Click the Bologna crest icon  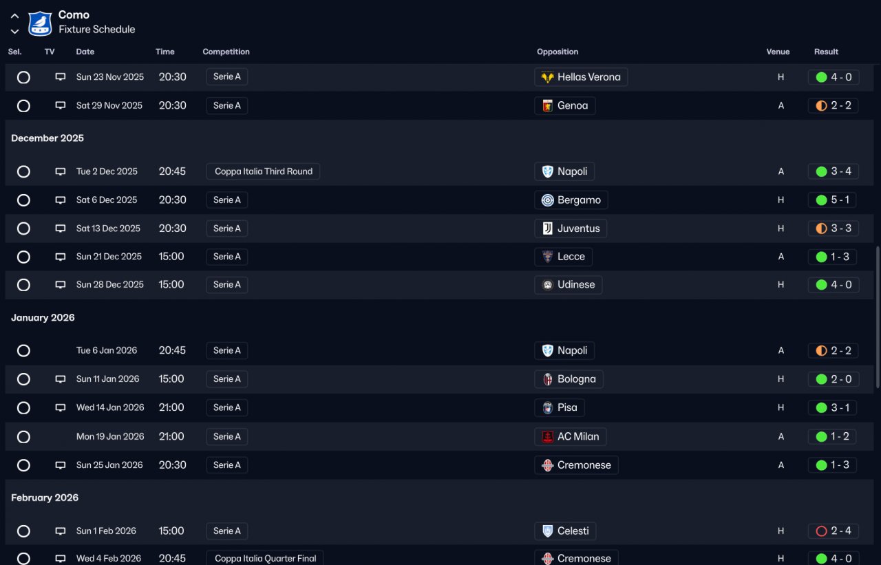pyautogui.click(x=548, y=379)
